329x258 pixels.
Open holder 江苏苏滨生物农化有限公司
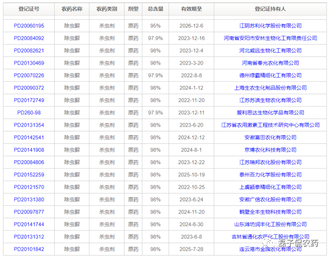coord(270,100)
